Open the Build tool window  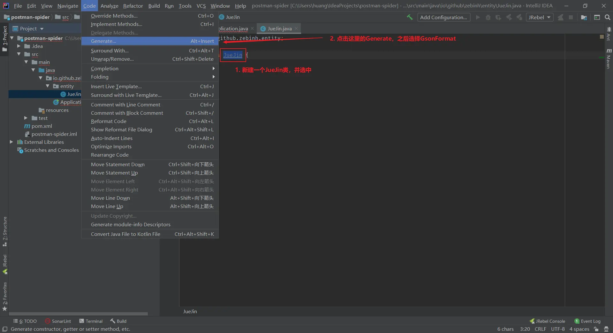(x=118, y=321)
